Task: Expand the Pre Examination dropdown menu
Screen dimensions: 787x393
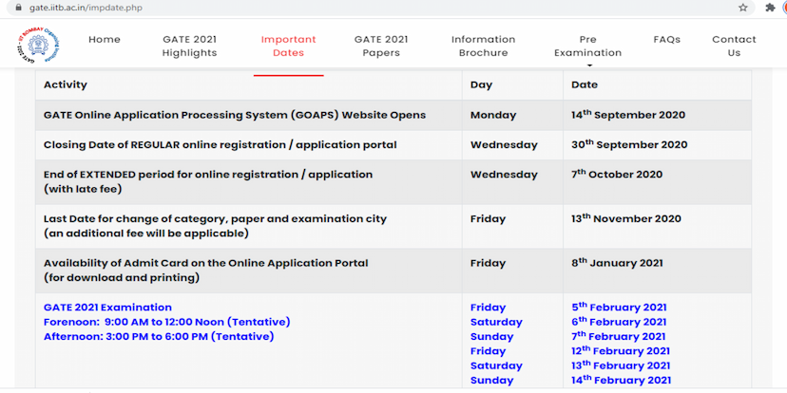Action: (x=587, y=46)
